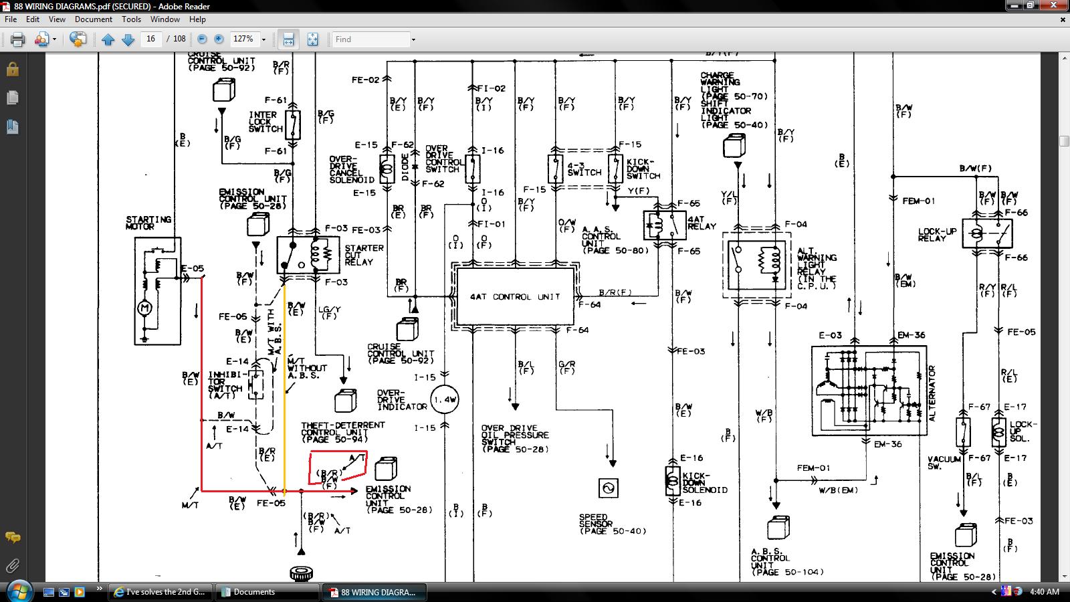
Task: Toggle fit width scrolling mode
Action: click(288, 39)
